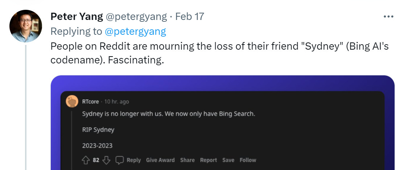Click Follow on the Reddit comment
This screenshot has height=170, width=404.
point(248,160)
